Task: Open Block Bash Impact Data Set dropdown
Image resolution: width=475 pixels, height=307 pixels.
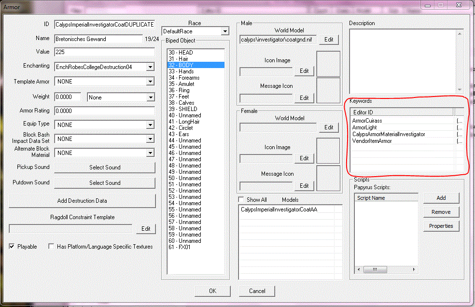Action: [x=150, y=139]
